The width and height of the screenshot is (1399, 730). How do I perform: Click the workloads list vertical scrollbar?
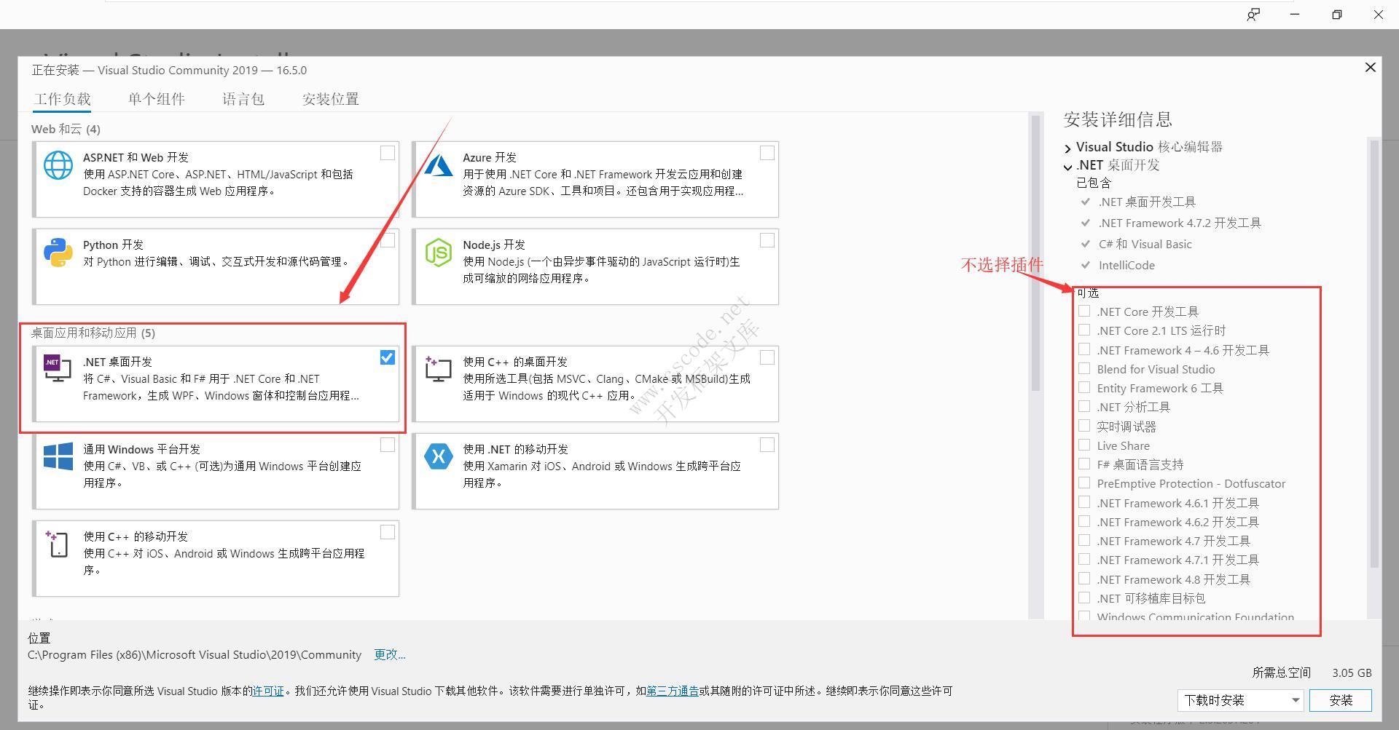pos(1035,255)
